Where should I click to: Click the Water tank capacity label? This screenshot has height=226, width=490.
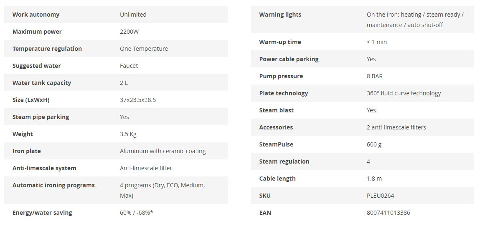tap(42, 83)
